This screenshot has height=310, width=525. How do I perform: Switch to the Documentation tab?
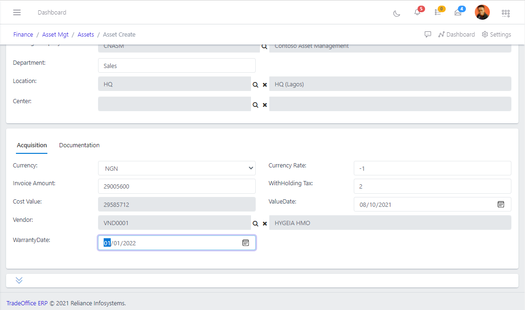point(79,145)
